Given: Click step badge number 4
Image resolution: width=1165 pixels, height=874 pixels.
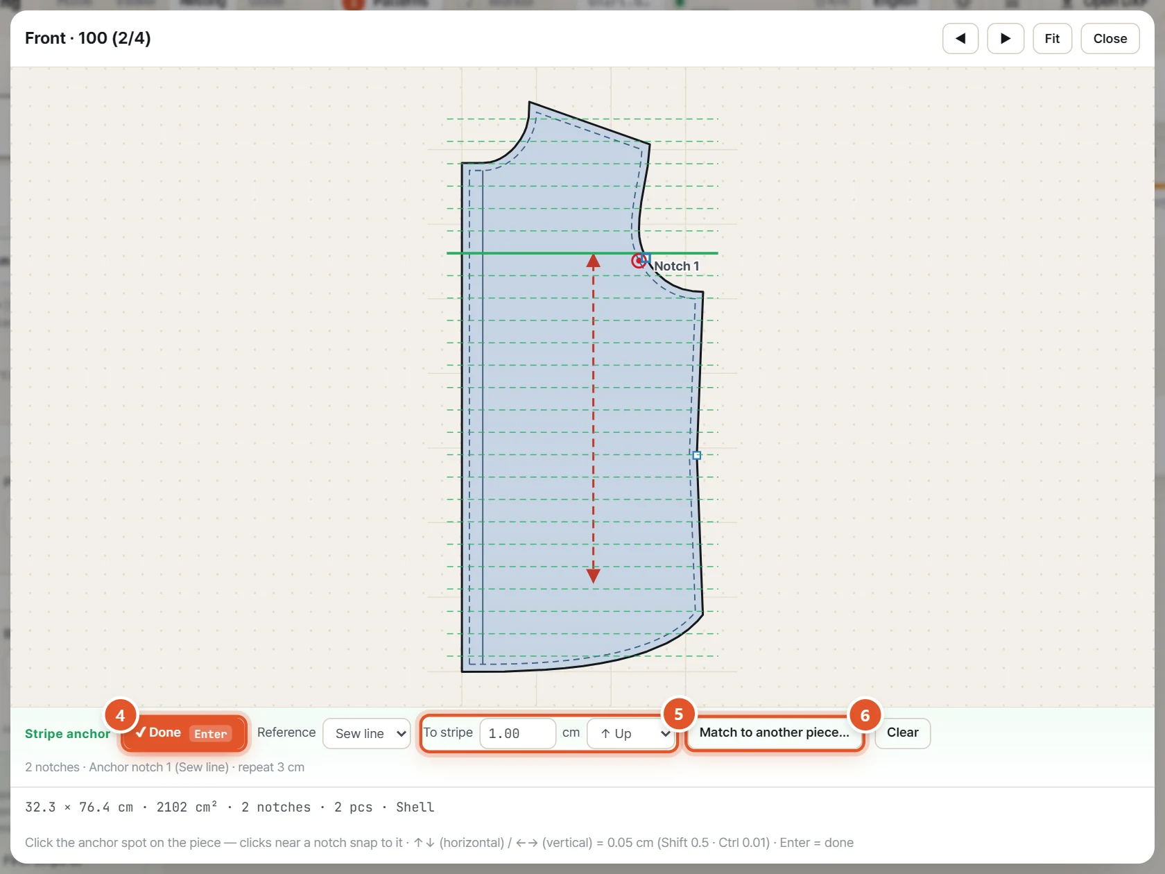Looking at the screenshot, I should click(120, 715).
